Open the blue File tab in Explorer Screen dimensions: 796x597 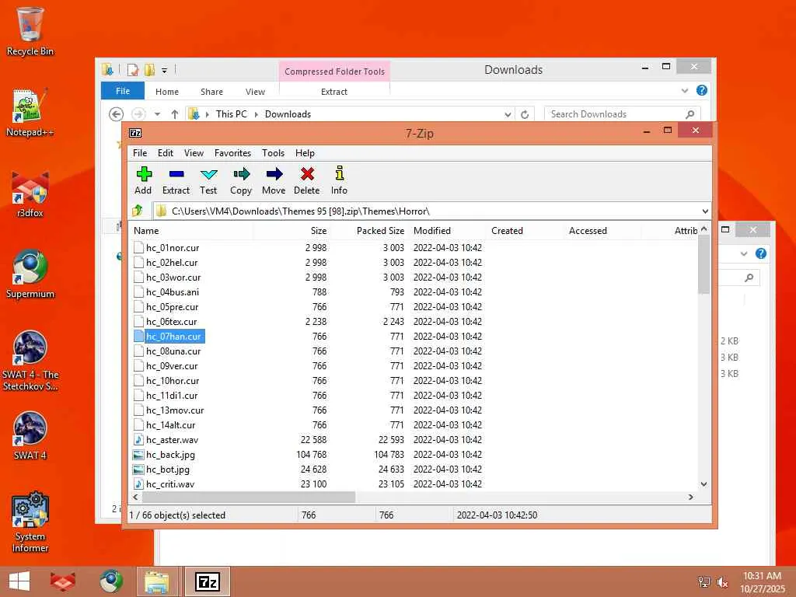pyautogui.click(x=123, y=91)
